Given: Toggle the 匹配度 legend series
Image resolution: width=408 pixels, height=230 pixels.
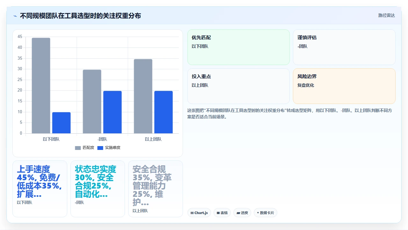Looking at the screenshot, I should (x=84, y=148).
